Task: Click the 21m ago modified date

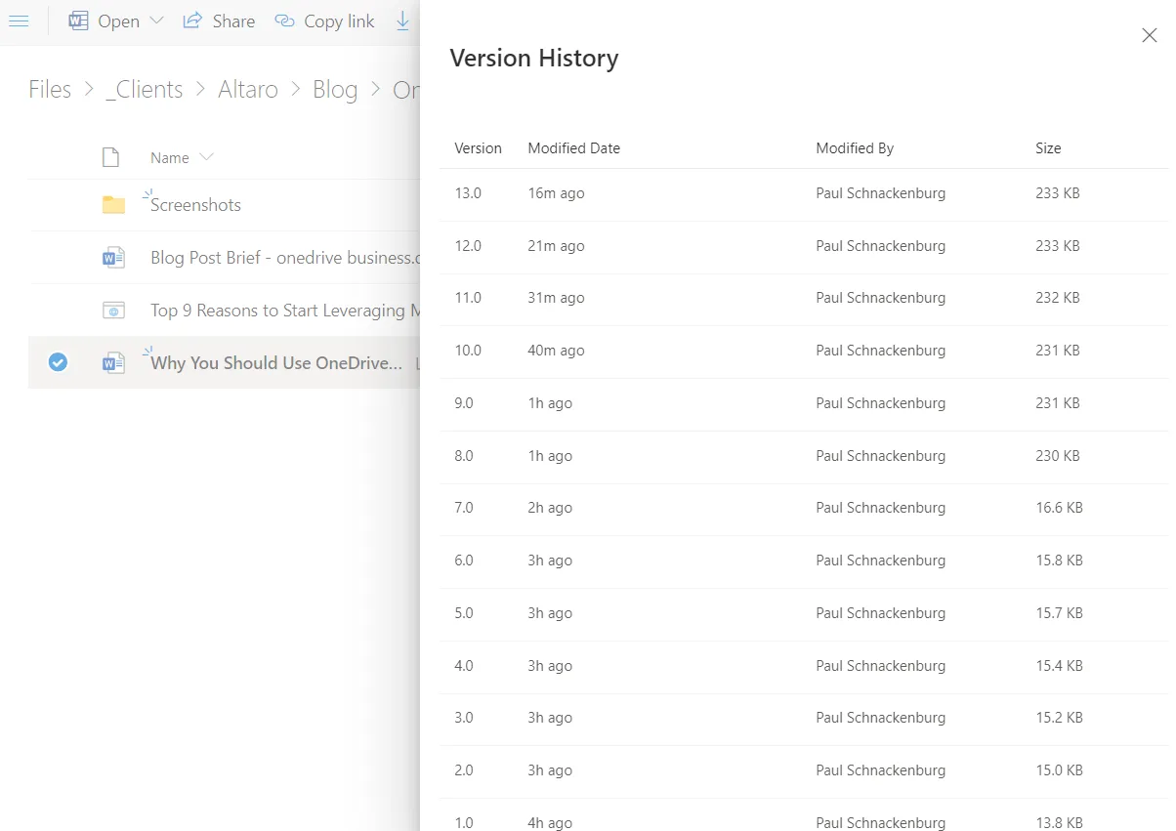Action: point(556,246)
